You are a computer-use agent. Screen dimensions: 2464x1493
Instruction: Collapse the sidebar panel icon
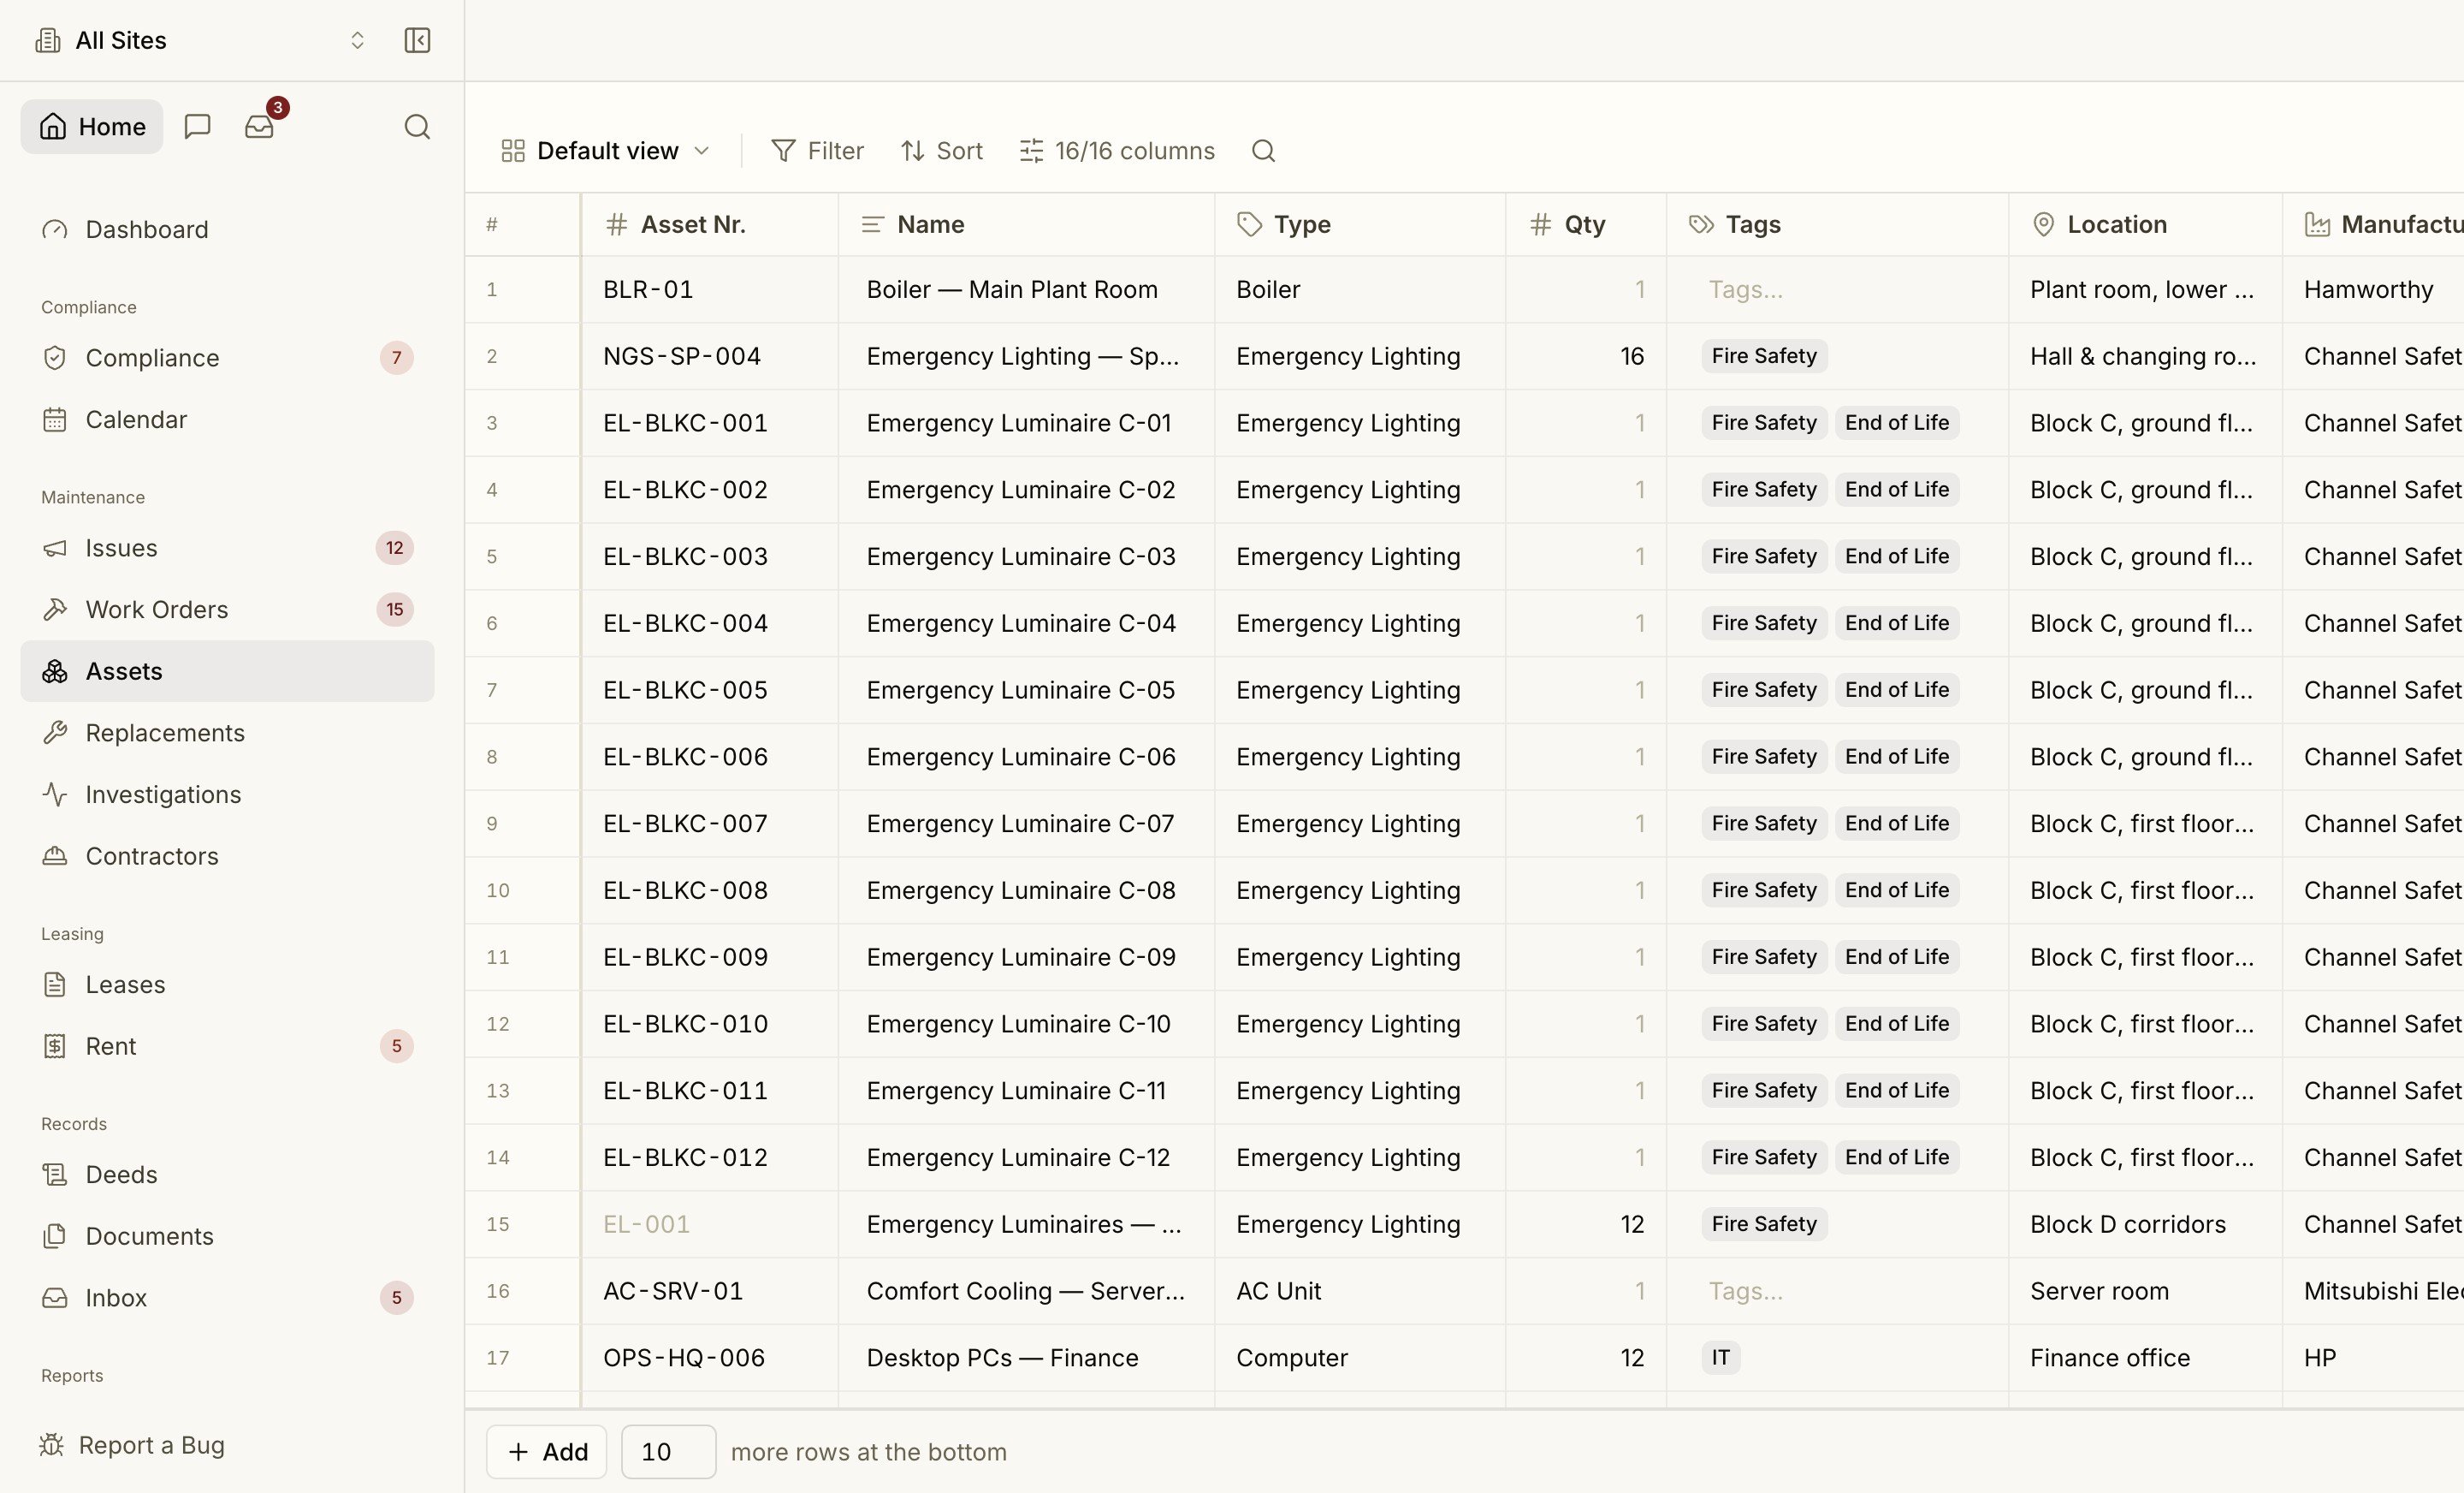click(417, 40)
